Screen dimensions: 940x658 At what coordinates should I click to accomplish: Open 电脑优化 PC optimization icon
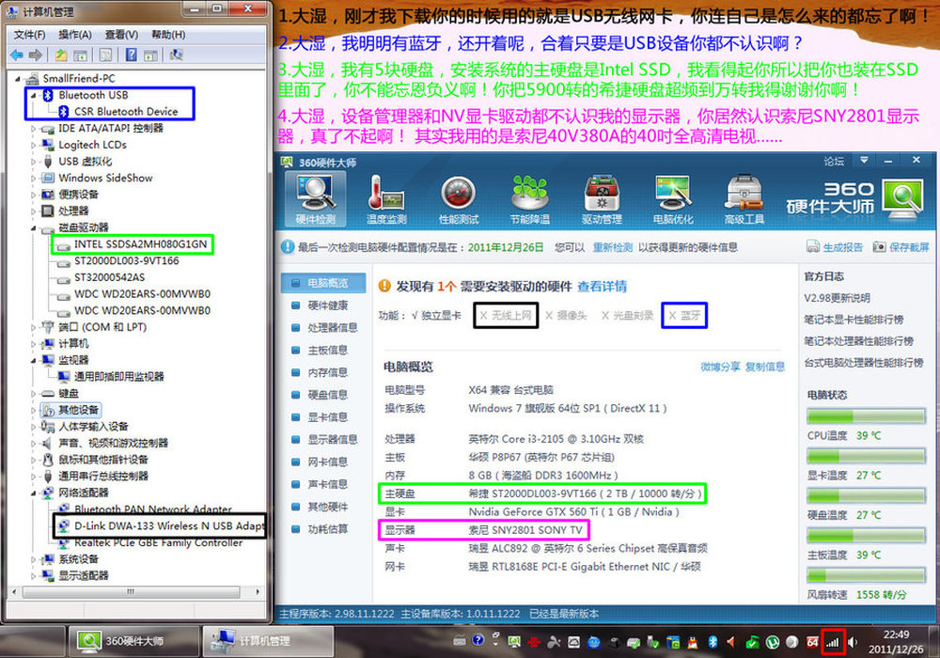click(673, 199)
